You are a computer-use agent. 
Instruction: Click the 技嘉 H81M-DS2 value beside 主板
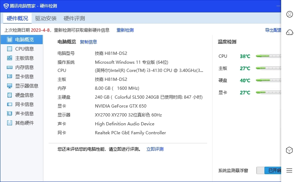tap(111, 79)
